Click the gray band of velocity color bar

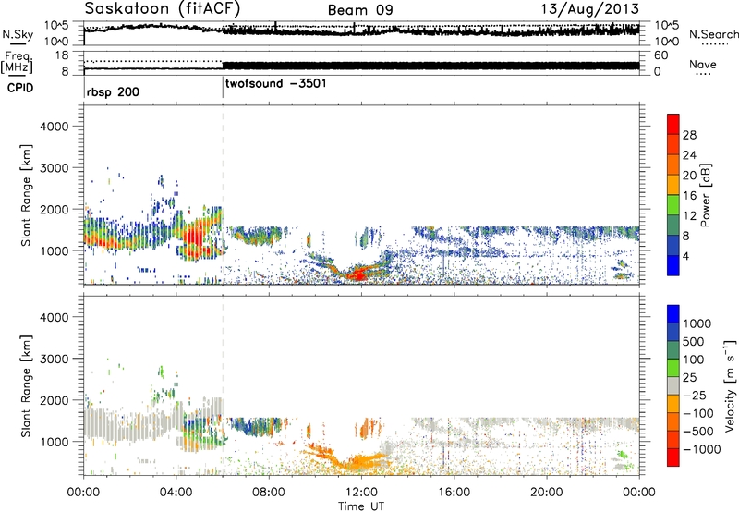click(x=673, y=385)
